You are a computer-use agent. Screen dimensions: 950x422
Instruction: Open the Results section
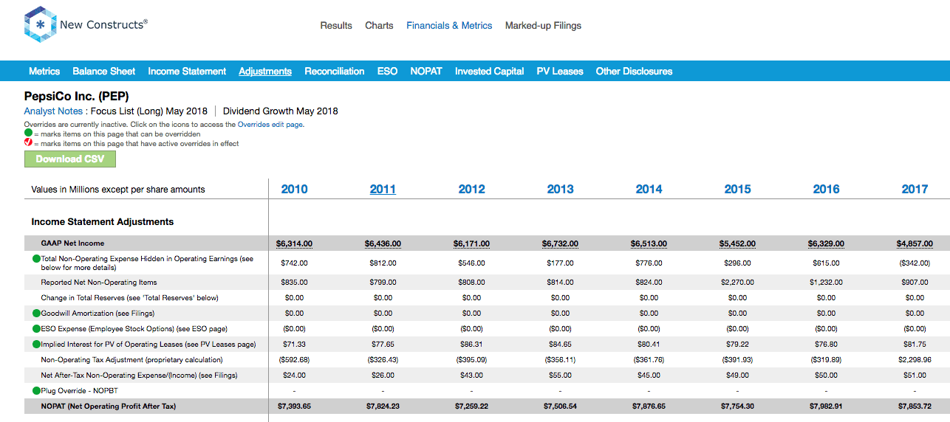(336, 26)
